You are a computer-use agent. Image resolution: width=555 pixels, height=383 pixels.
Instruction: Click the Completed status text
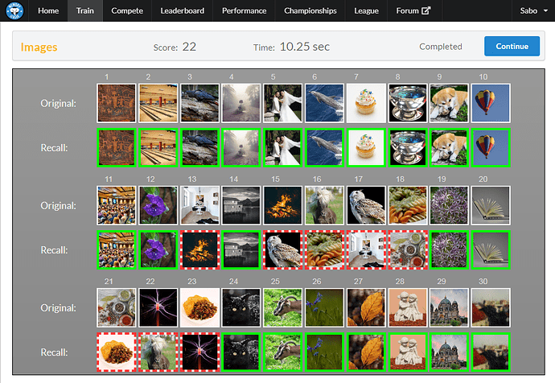click(x=440, y=47)
